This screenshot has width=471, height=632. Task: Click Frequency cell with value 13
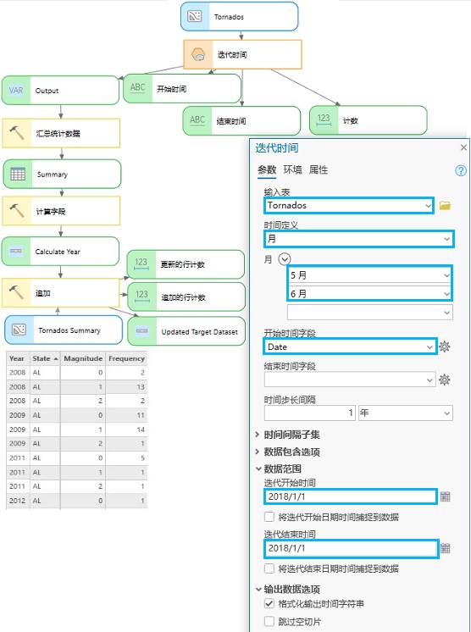126,386
